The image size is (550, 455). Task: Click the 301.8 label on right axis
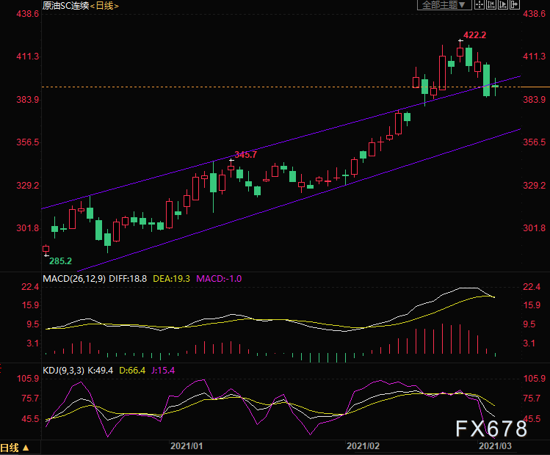click(535, 228)
